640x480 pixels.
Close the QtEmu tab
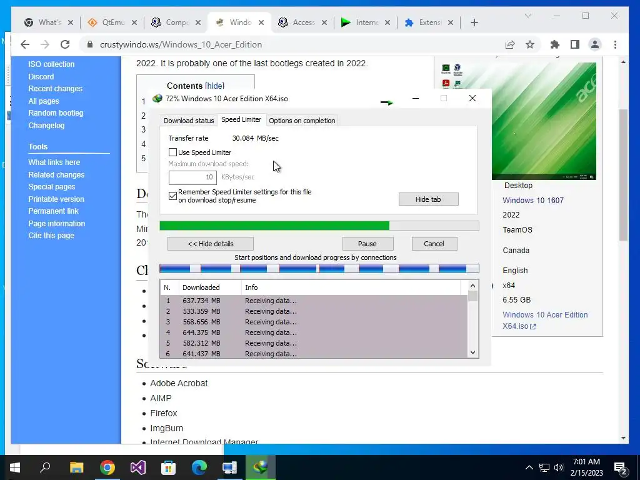coord(134,22)
